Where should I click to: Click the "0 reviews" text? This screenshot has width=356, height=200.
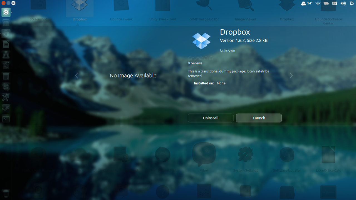click(x=195, y=63)
